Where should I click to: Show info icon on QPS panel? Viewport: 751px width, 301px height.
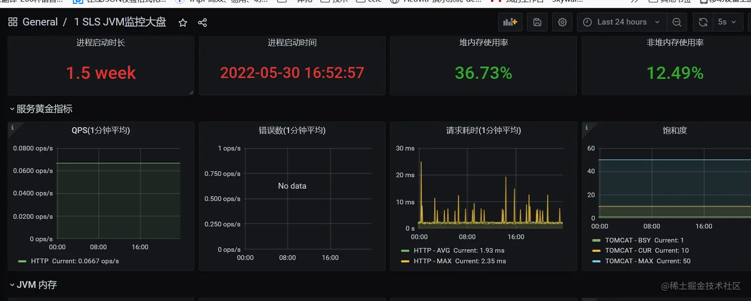[12, 128]
